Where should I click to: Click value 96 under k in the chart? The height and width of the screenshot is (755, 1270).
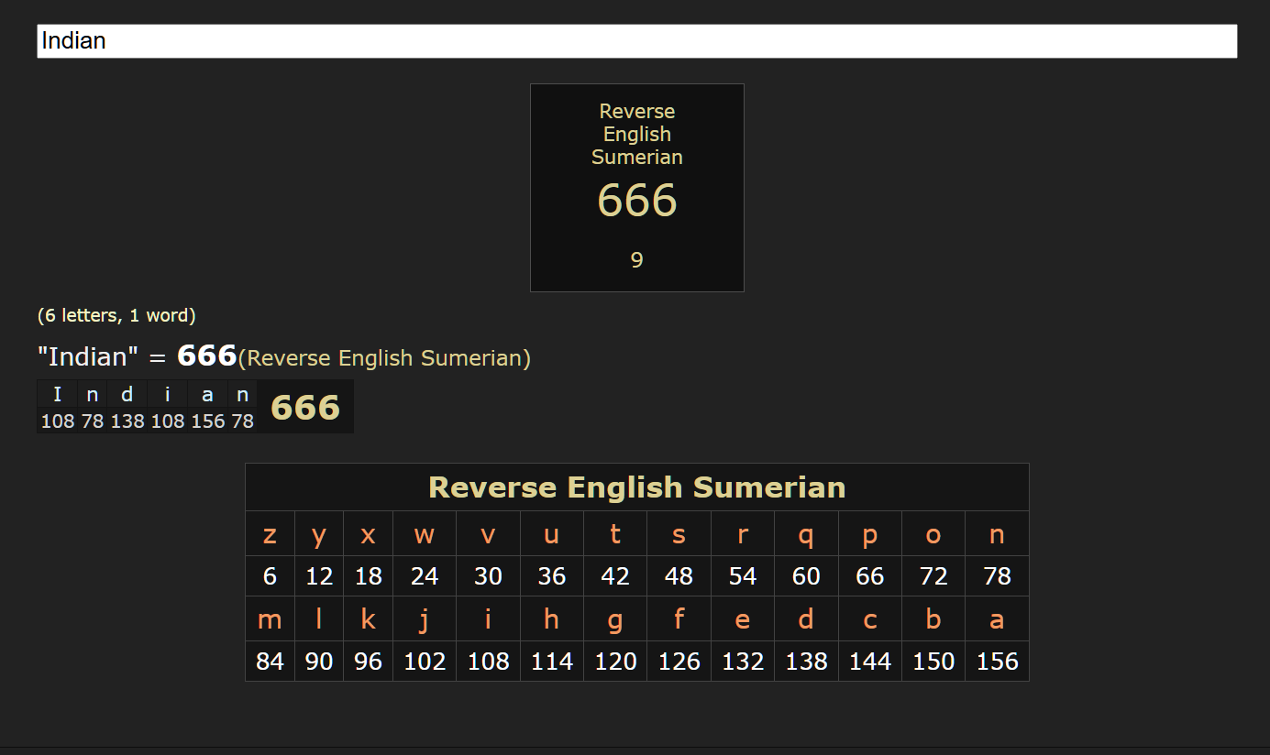[368, 662]
